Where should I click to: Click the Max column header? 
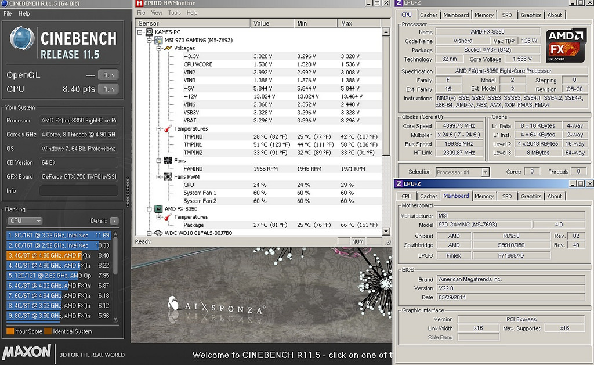click(x=358, y=23)
